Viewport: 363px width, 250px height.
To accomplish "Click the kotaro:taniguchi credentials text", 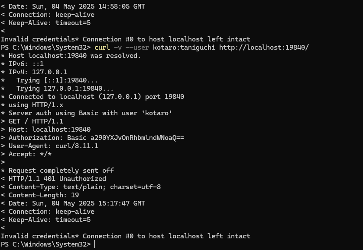I will coord(184,47).
